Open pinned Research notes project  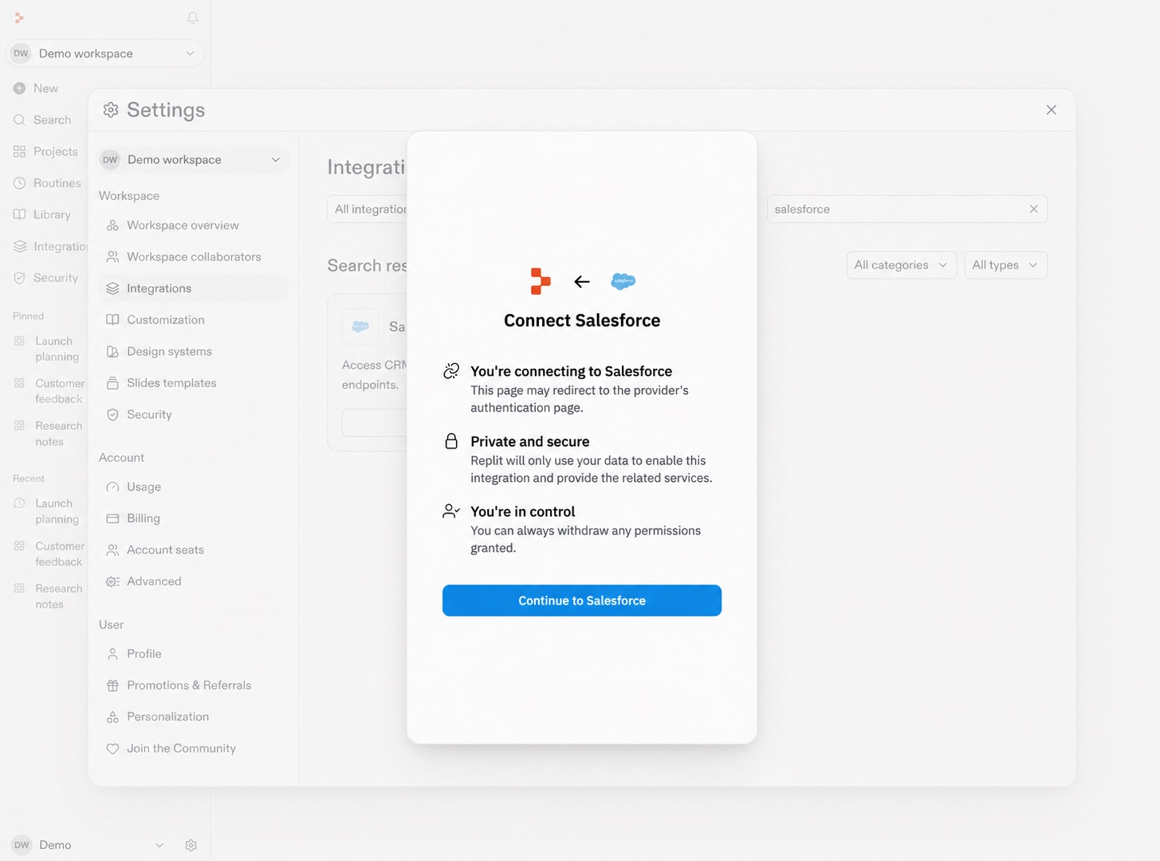48,433
